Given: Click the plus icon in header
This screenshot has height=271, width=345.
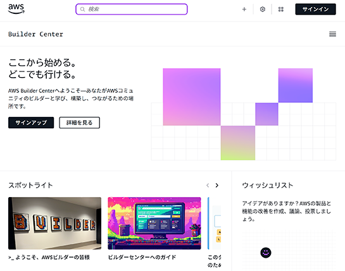Looking at the screenshot, I should tap(244, 9).
